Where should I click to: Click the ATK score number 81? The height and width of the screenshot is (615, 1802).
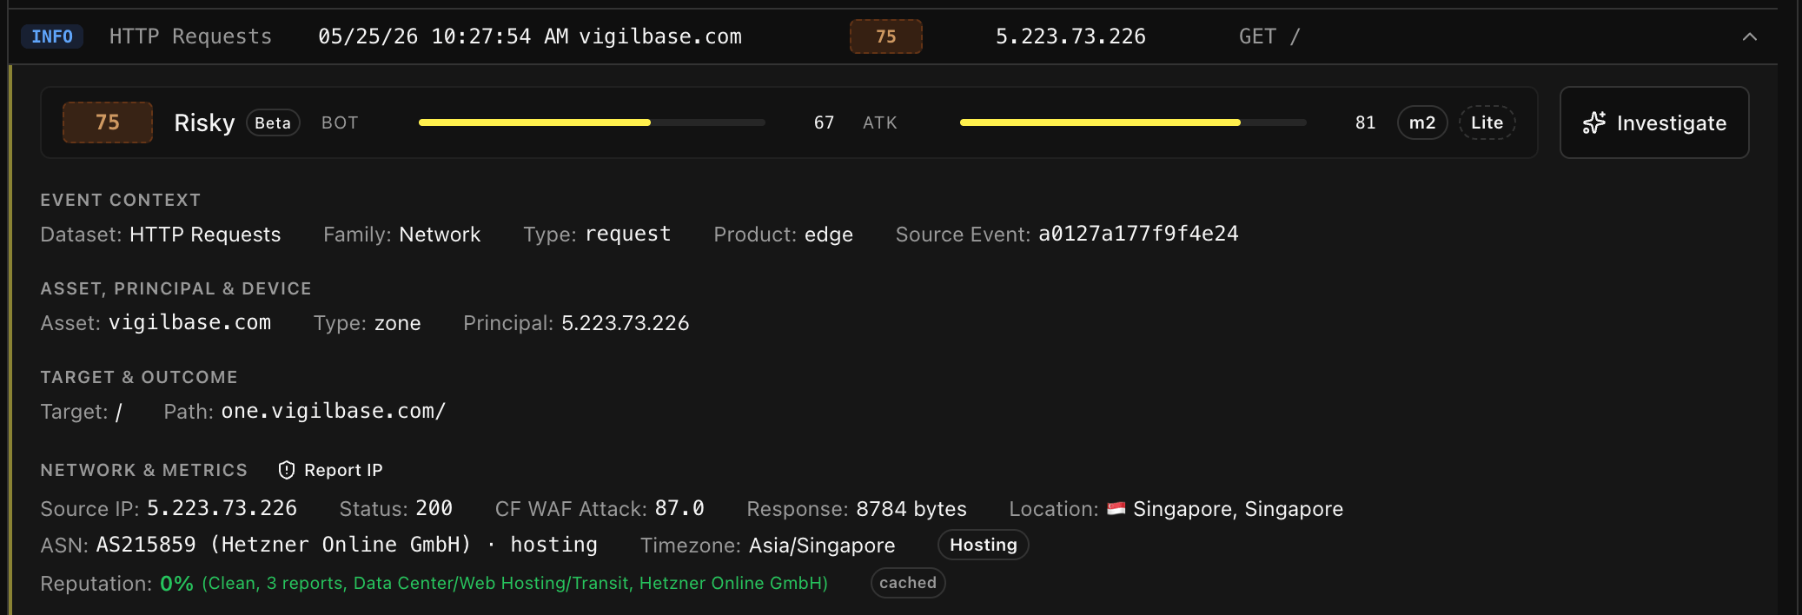(1365, 122)
